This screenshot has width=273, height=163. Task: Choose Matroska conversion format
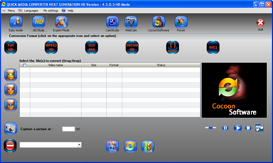(x=173, y=47)
